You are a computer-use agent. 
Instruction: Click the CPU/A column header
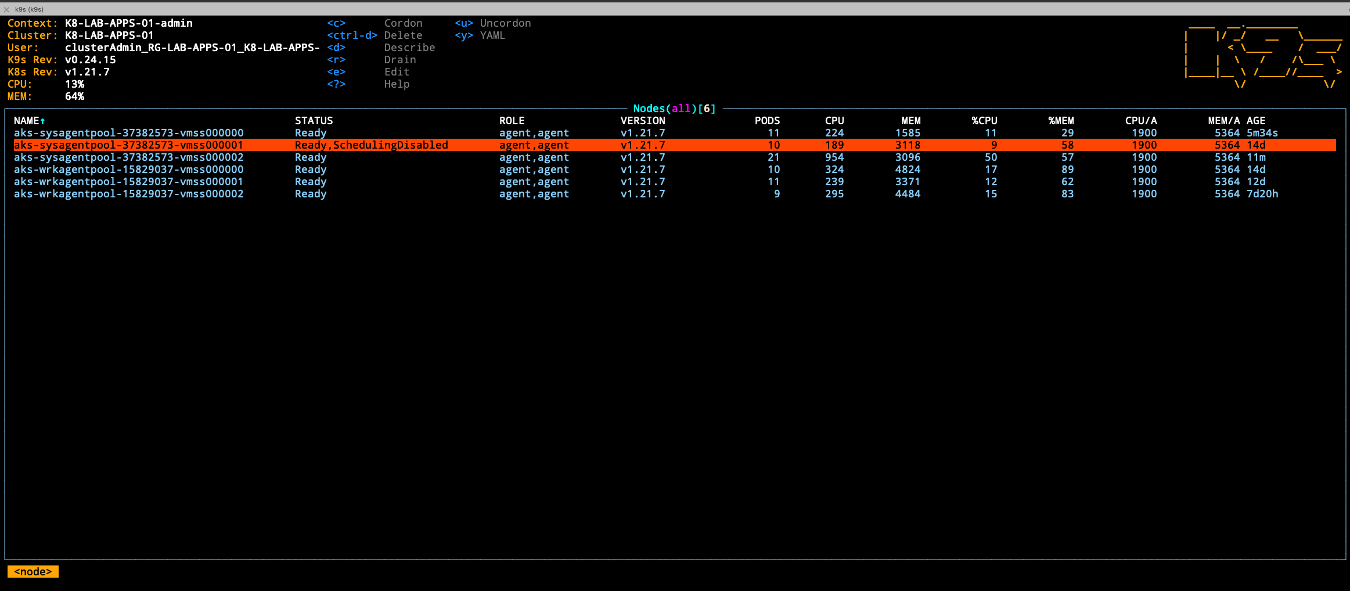(x=1141, y=121)
